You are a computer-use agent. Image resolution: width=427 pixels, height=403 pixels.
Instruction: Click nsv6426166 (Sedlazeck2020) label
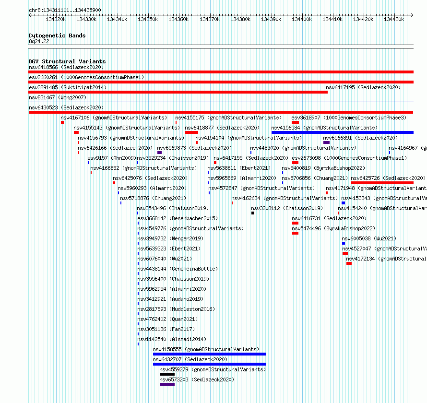[115, 148]
